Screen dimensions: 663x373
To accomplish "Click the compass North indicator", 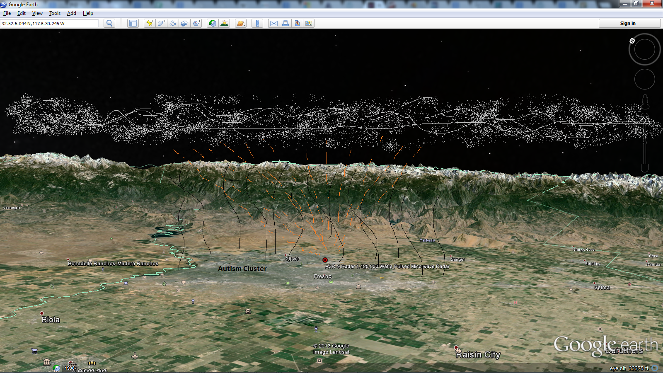I will click(632, 41).
